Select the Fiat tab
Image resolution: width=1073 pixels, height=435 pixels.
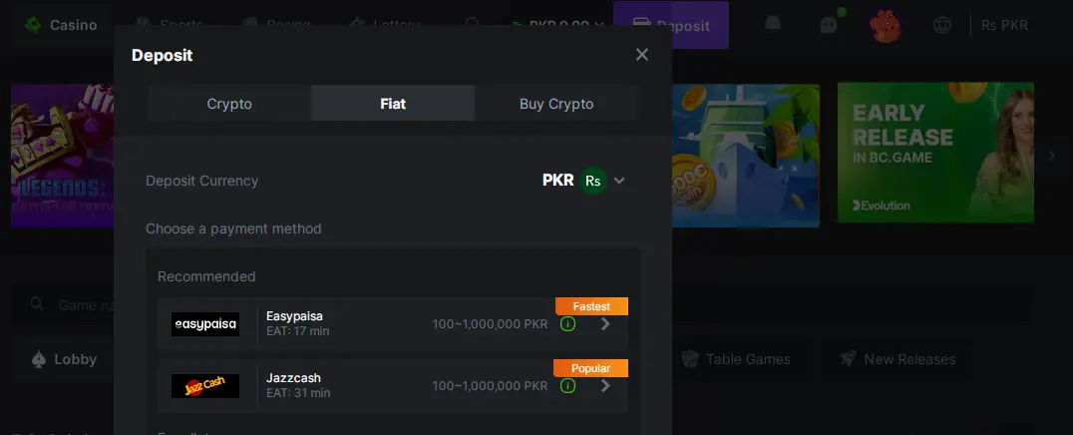click(x=393, y=104)
